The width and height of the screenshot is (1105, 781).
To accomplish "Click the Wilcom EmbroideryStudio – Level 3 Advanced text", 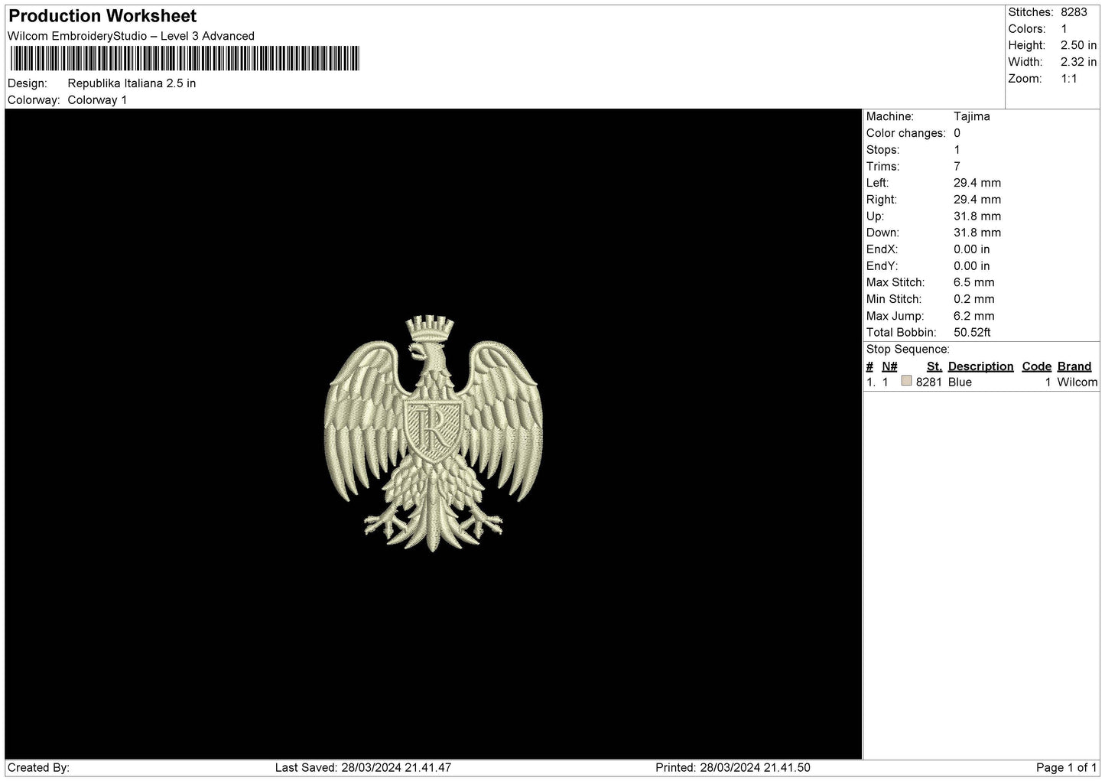I will pyautogui.click(x=131, y=36).
